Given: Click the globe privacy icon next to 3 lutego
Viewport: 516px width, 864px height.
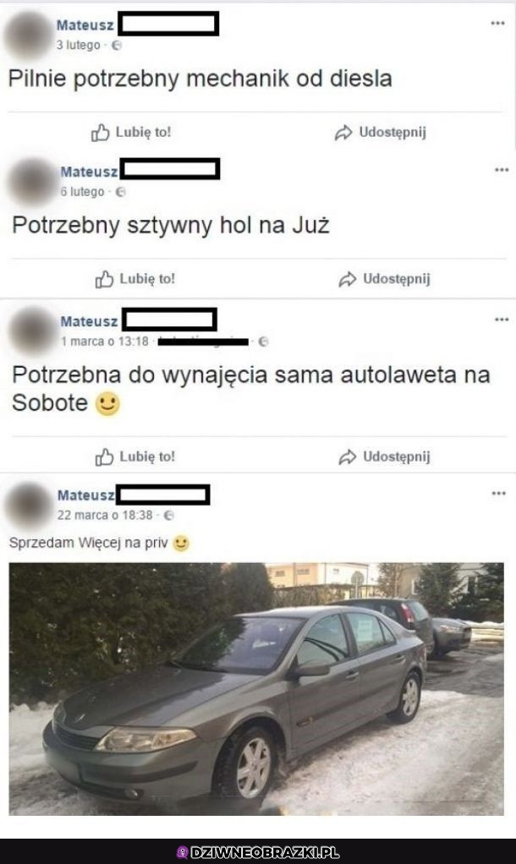Looking at the screenshot, I should (x=117, y=46).
